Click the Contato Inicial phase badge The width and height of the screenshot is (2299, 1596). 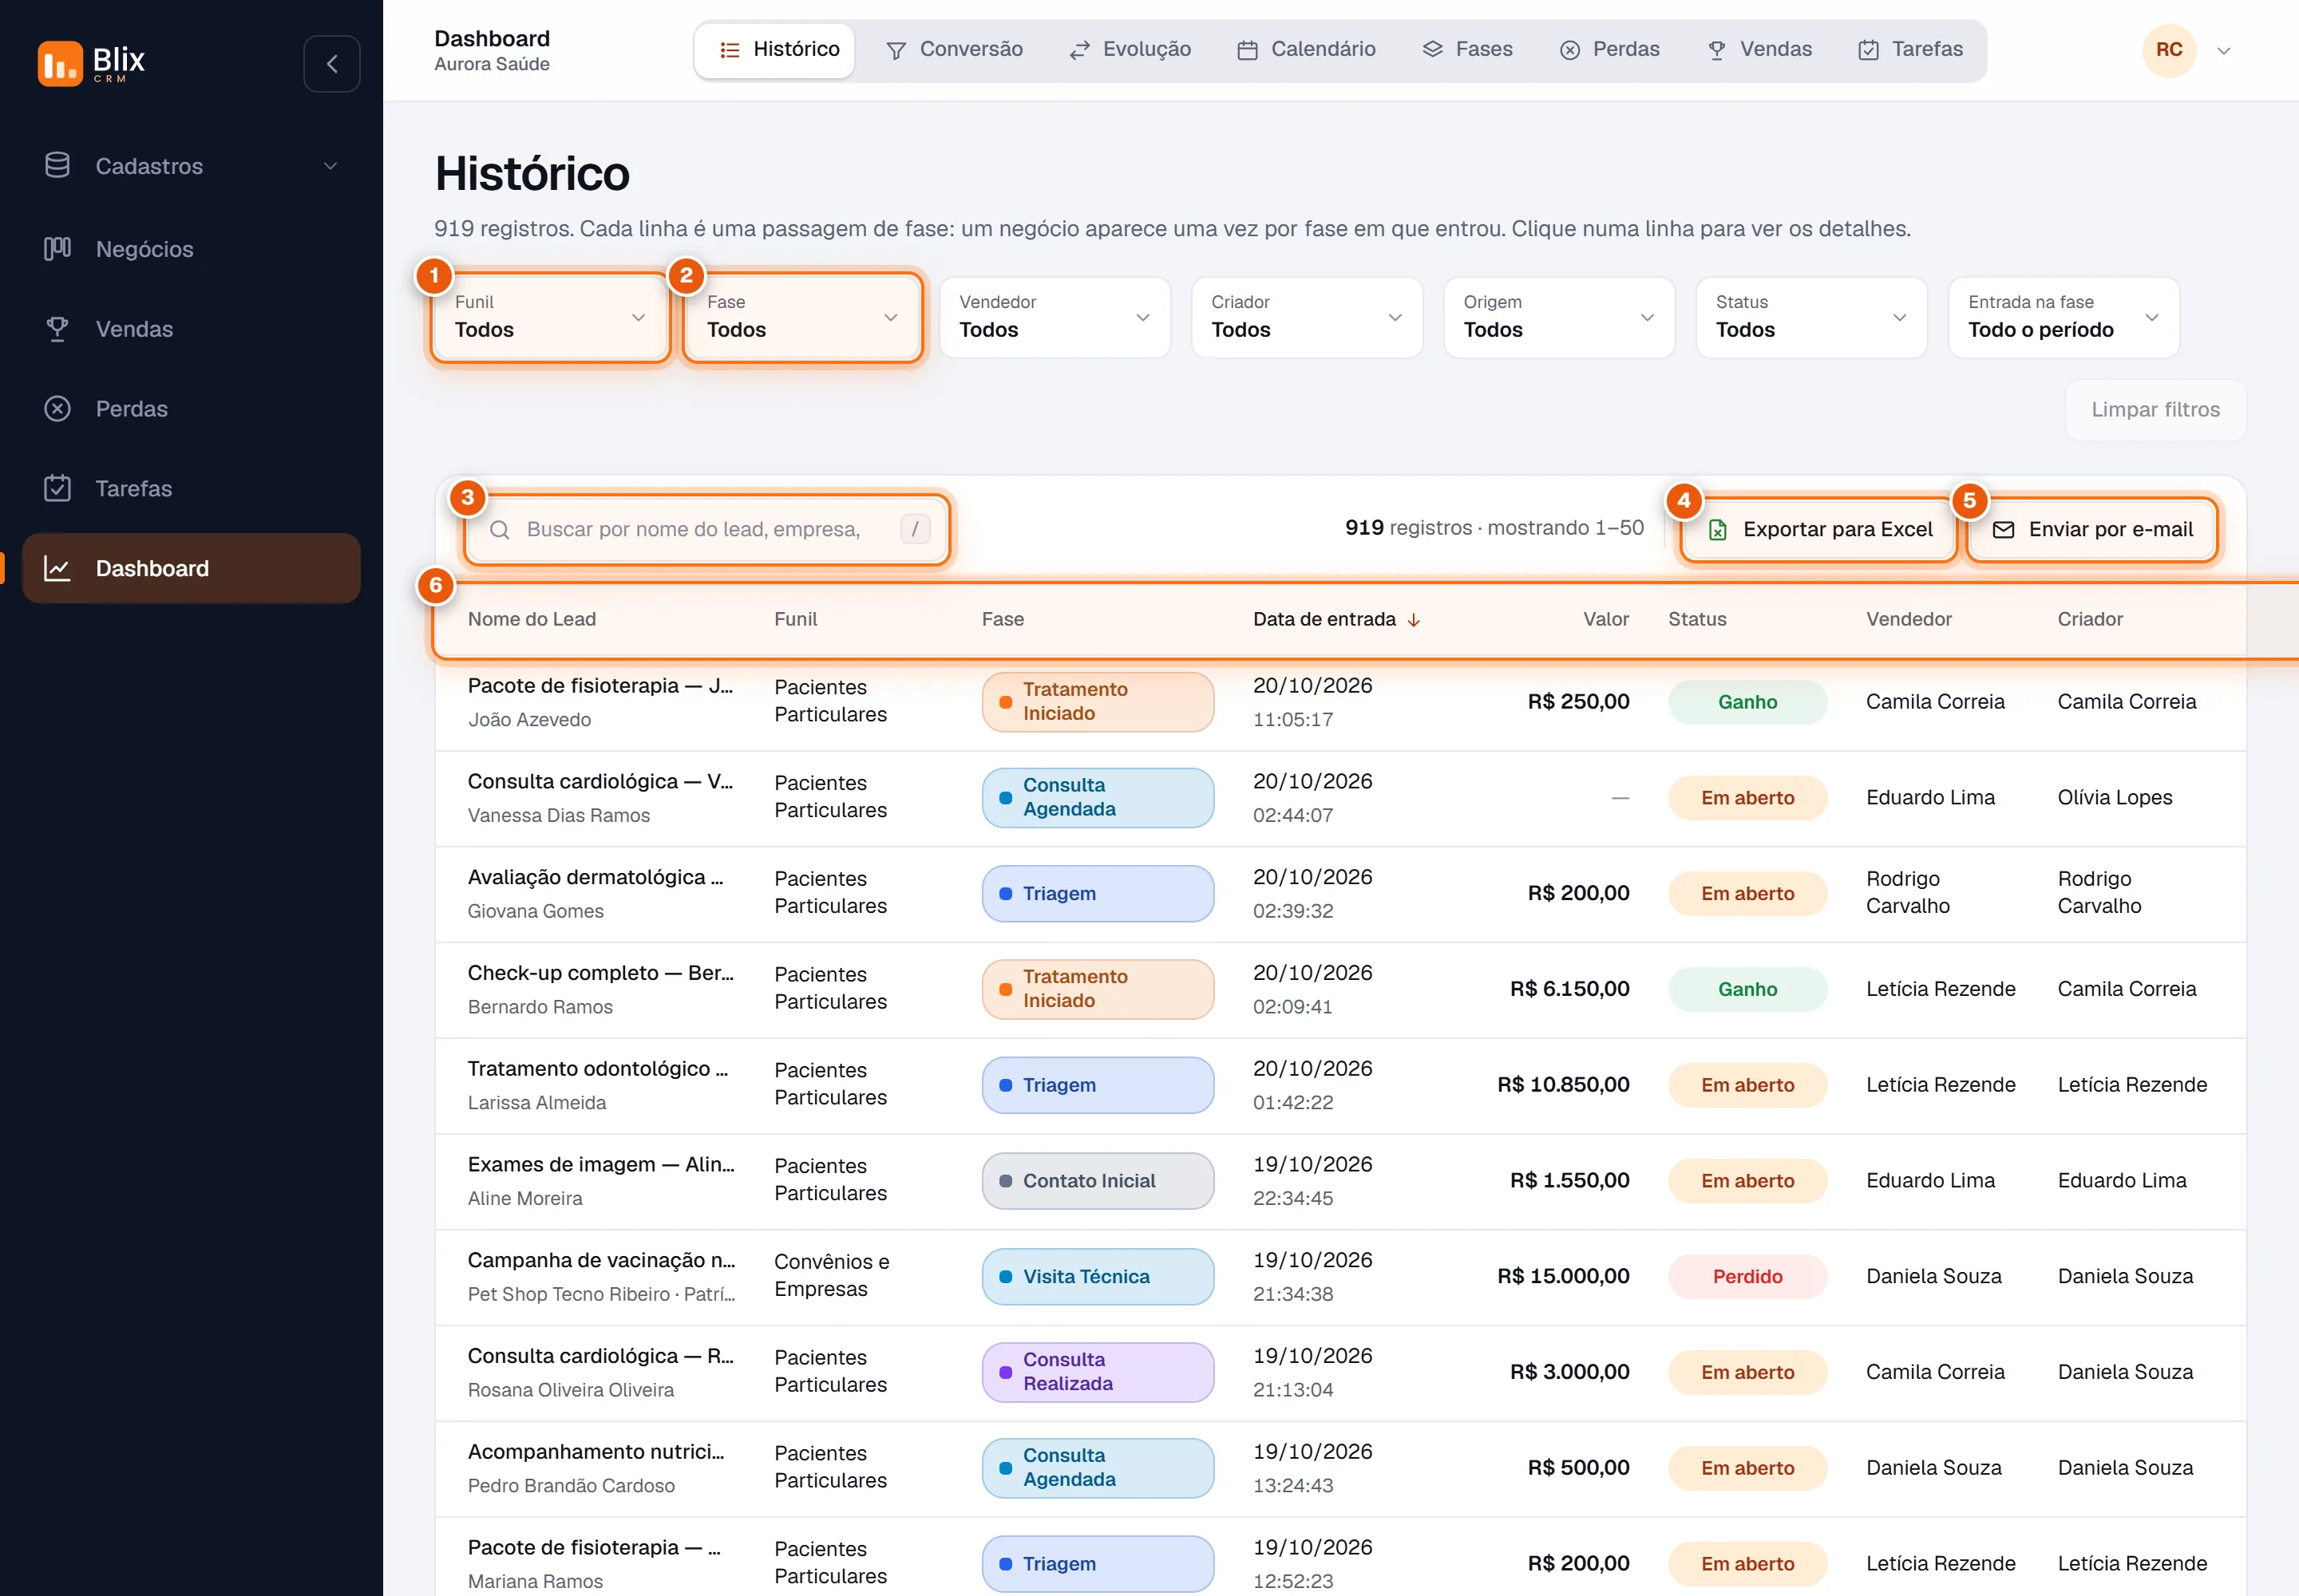coord(1098,1181)
